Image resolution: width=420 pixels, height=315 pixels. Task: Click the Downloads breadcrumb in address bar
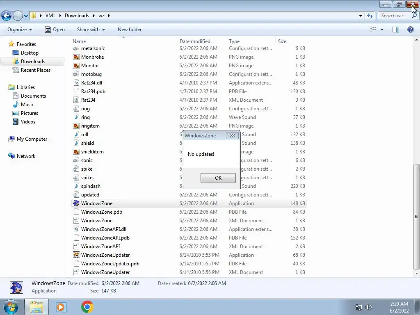point(77,16)
